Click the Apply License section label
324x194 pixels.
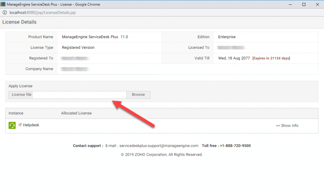(21, 86)
